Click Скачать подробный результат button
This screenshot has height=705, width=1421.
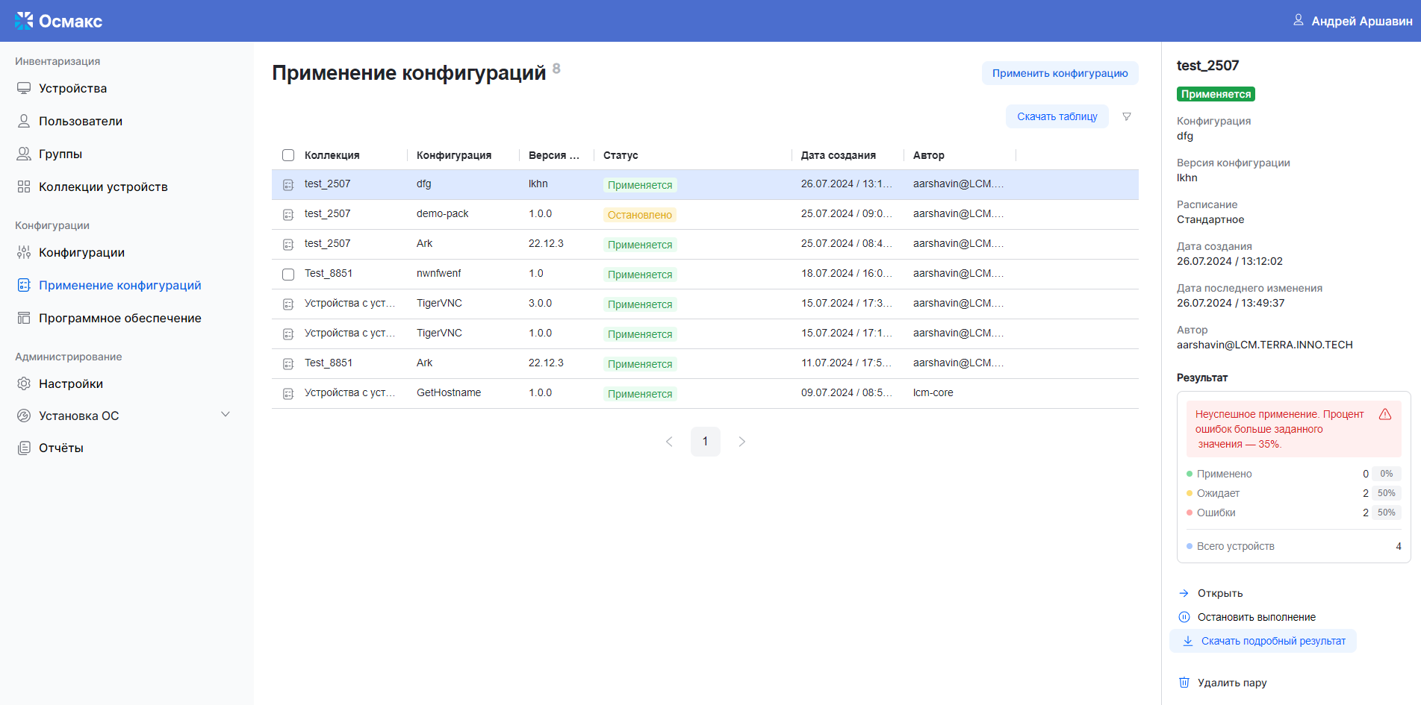tap(1263, 641)
